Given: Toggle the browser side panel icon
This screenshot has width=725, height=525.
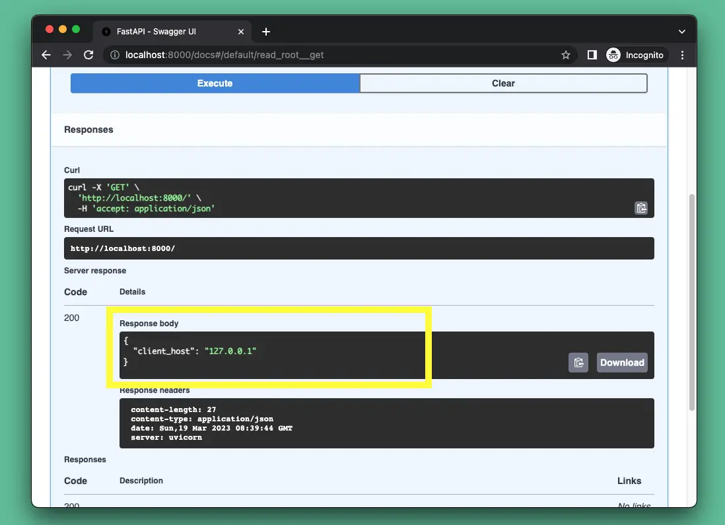Looking at the screenshot, I should 592,55.
